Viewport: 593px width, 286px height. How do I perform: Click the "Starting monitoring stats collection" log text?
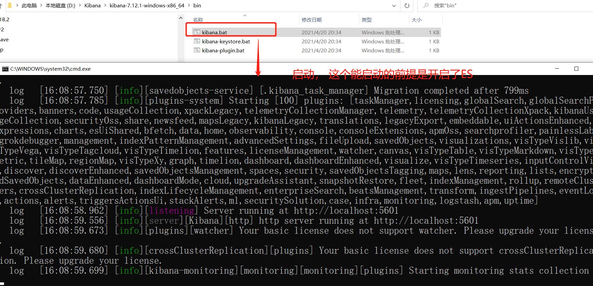[499, 271]
